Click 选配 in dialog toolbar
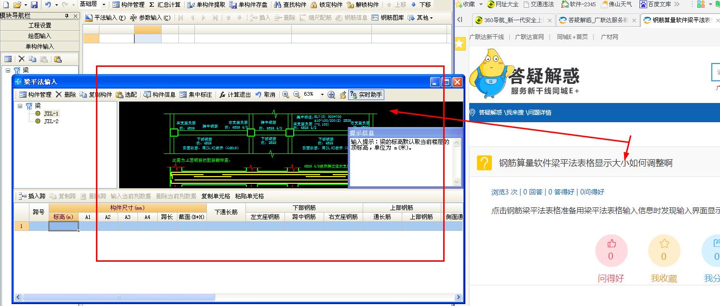This screenshot has height=306, width=720. pos(126,95)
